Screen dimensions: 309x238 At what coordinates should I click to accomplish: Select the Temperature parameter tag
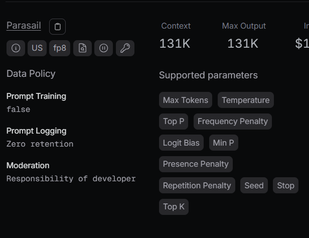coord(246,100)
